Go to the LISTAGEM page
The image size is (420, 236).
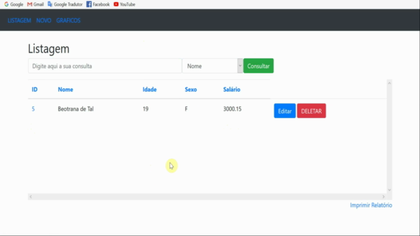point(19,20)
